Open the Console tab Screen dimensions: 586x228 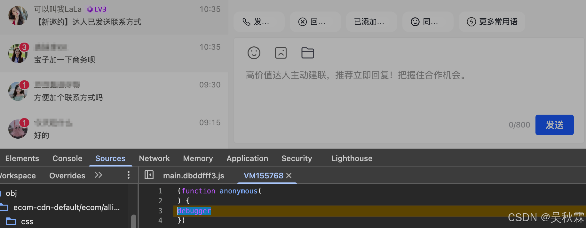tap(67, 158)
